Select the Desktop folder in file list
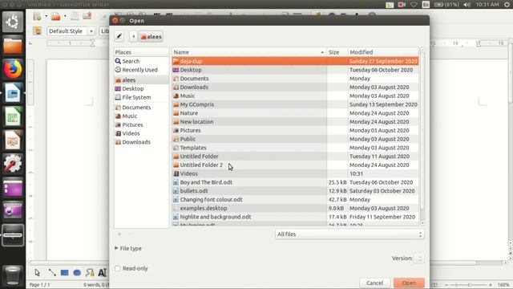This screenshot has width=513, height=289. point(295,70)
